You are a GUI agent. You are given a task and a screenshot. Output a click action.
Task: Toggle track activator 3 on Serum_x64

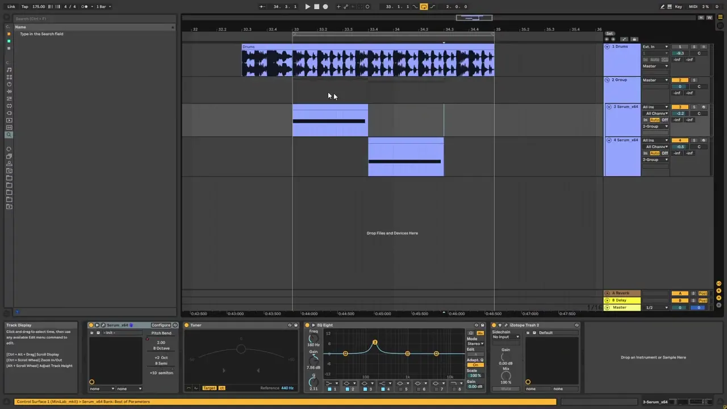point(680,107)
